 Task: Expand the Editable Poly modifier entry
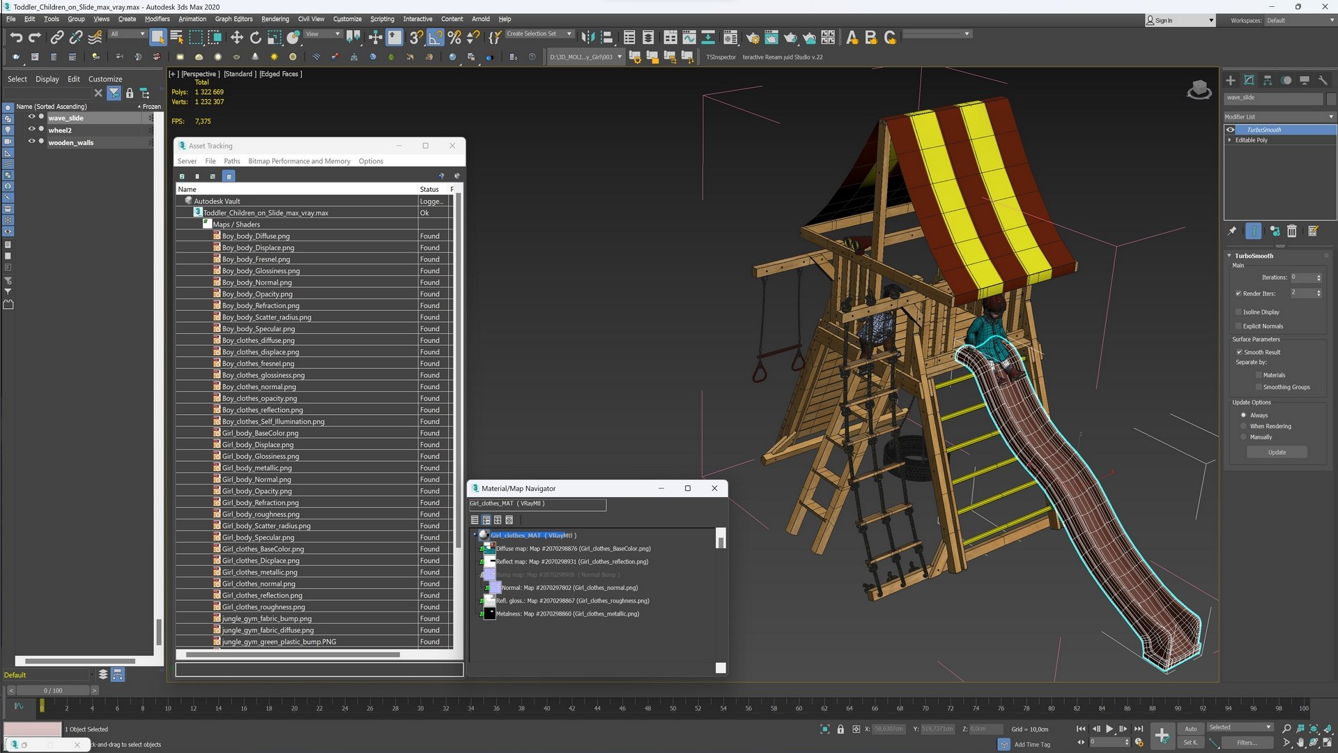[x=1230, y=140]
